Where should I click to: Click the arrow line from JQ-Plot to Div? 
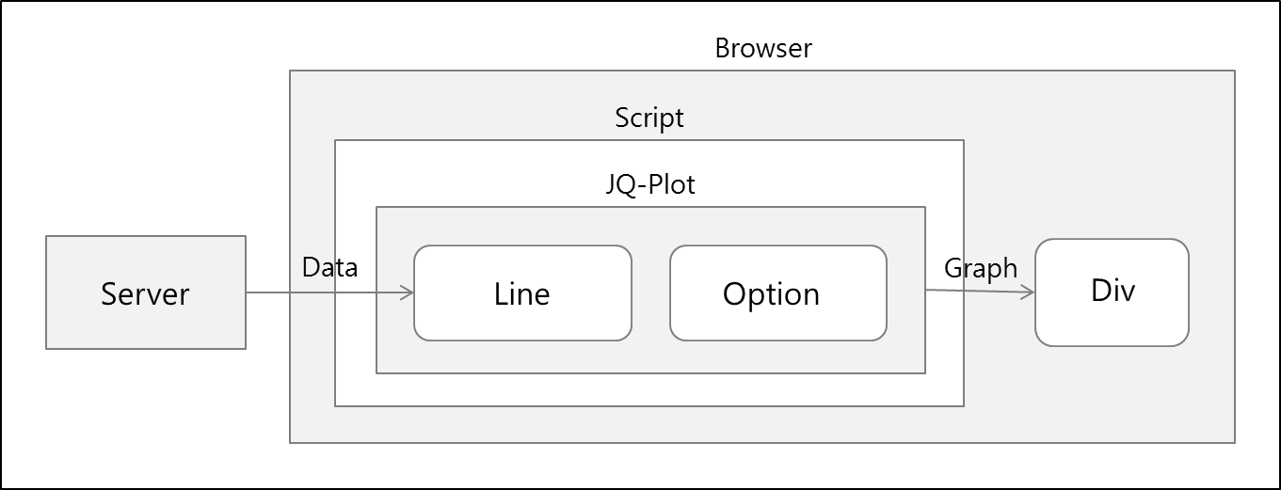(980, 292)
